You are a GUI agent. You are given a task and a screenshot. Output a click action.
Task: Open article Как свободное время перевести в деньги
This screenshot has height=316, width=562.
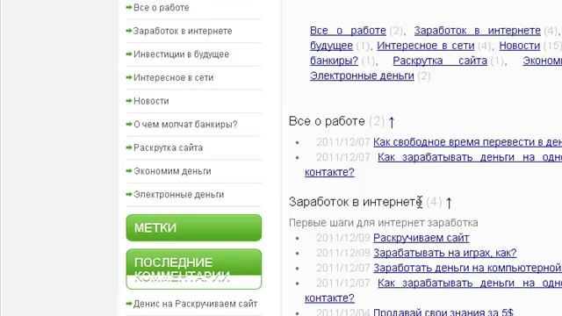click(467, 142)
